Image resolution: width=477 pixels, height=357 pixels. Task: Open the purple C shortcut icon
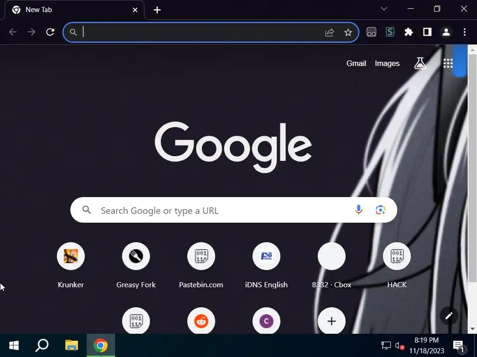point(266,321)
